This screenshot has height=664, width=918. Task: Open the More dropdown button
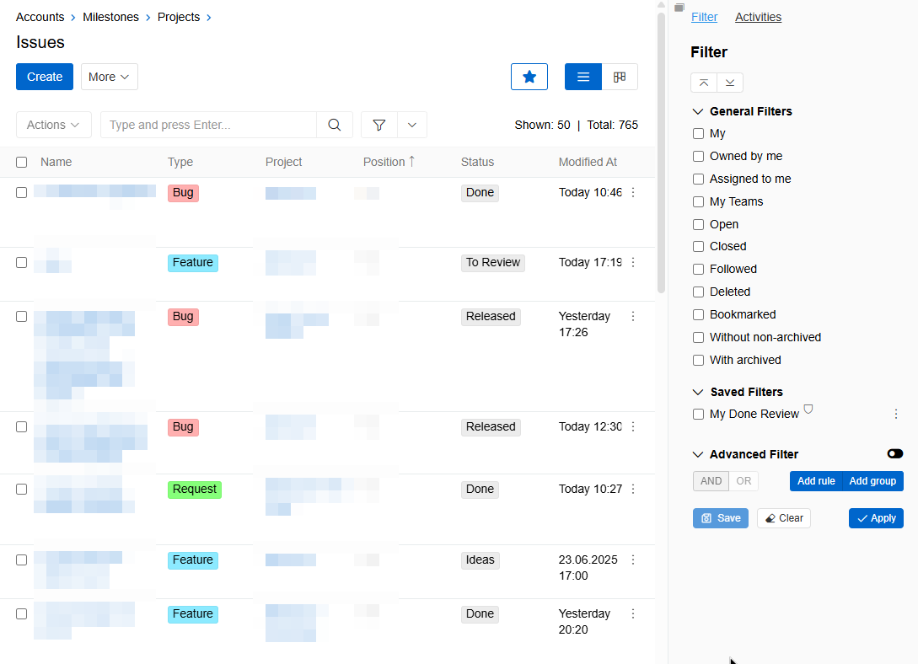pos(110,77)
